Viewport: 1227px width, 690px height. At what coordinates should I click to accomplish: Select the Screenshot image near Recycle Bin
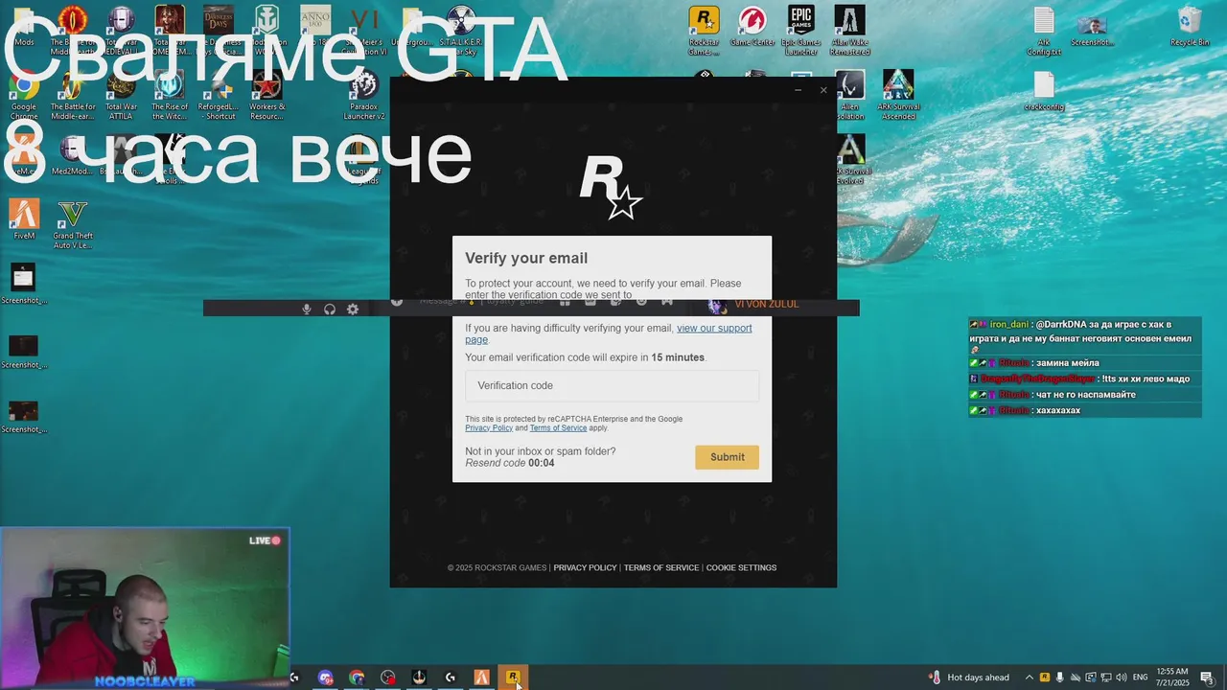1092,27
